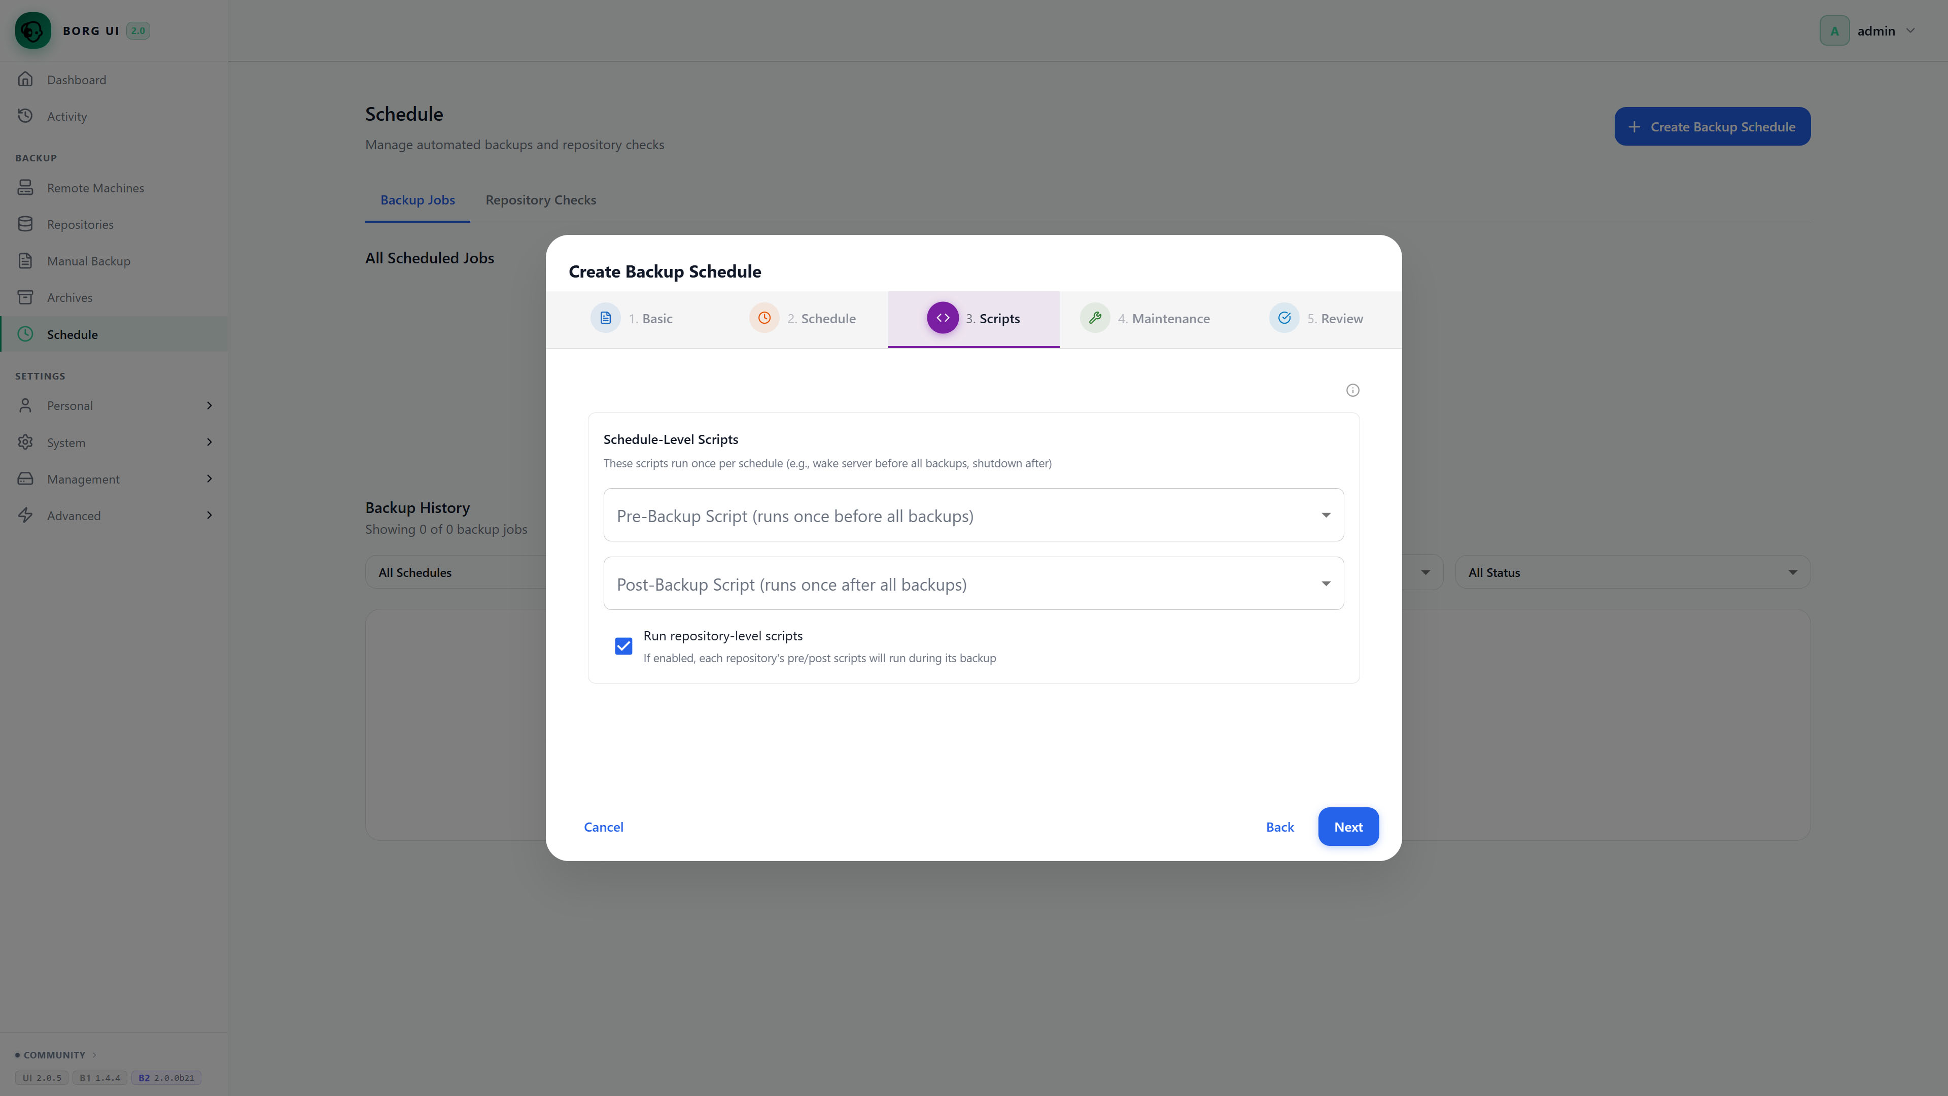Open the All Status filter dropdown
The height and width of the screenshot is (1096, 1948).
coord(1632,572)
